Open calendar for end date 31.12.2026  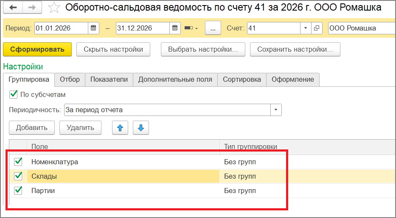(x=175, y=28)
